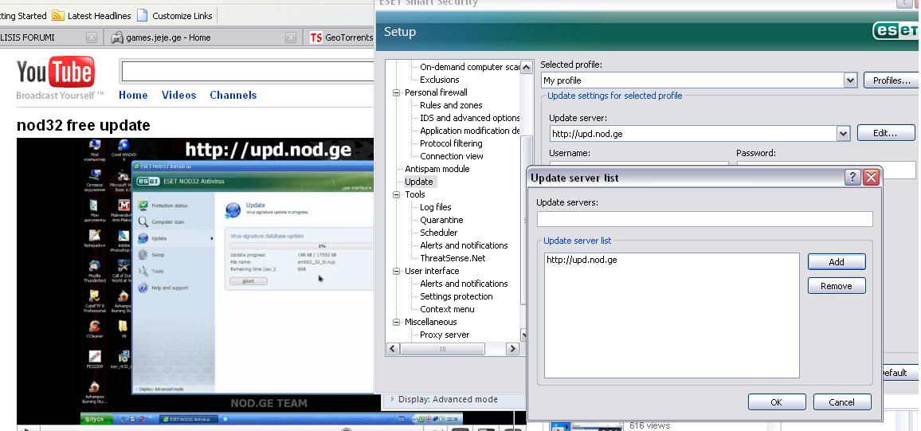
Task: Select http://upd.nod.ge in the server list
Action: pos(582,260)
